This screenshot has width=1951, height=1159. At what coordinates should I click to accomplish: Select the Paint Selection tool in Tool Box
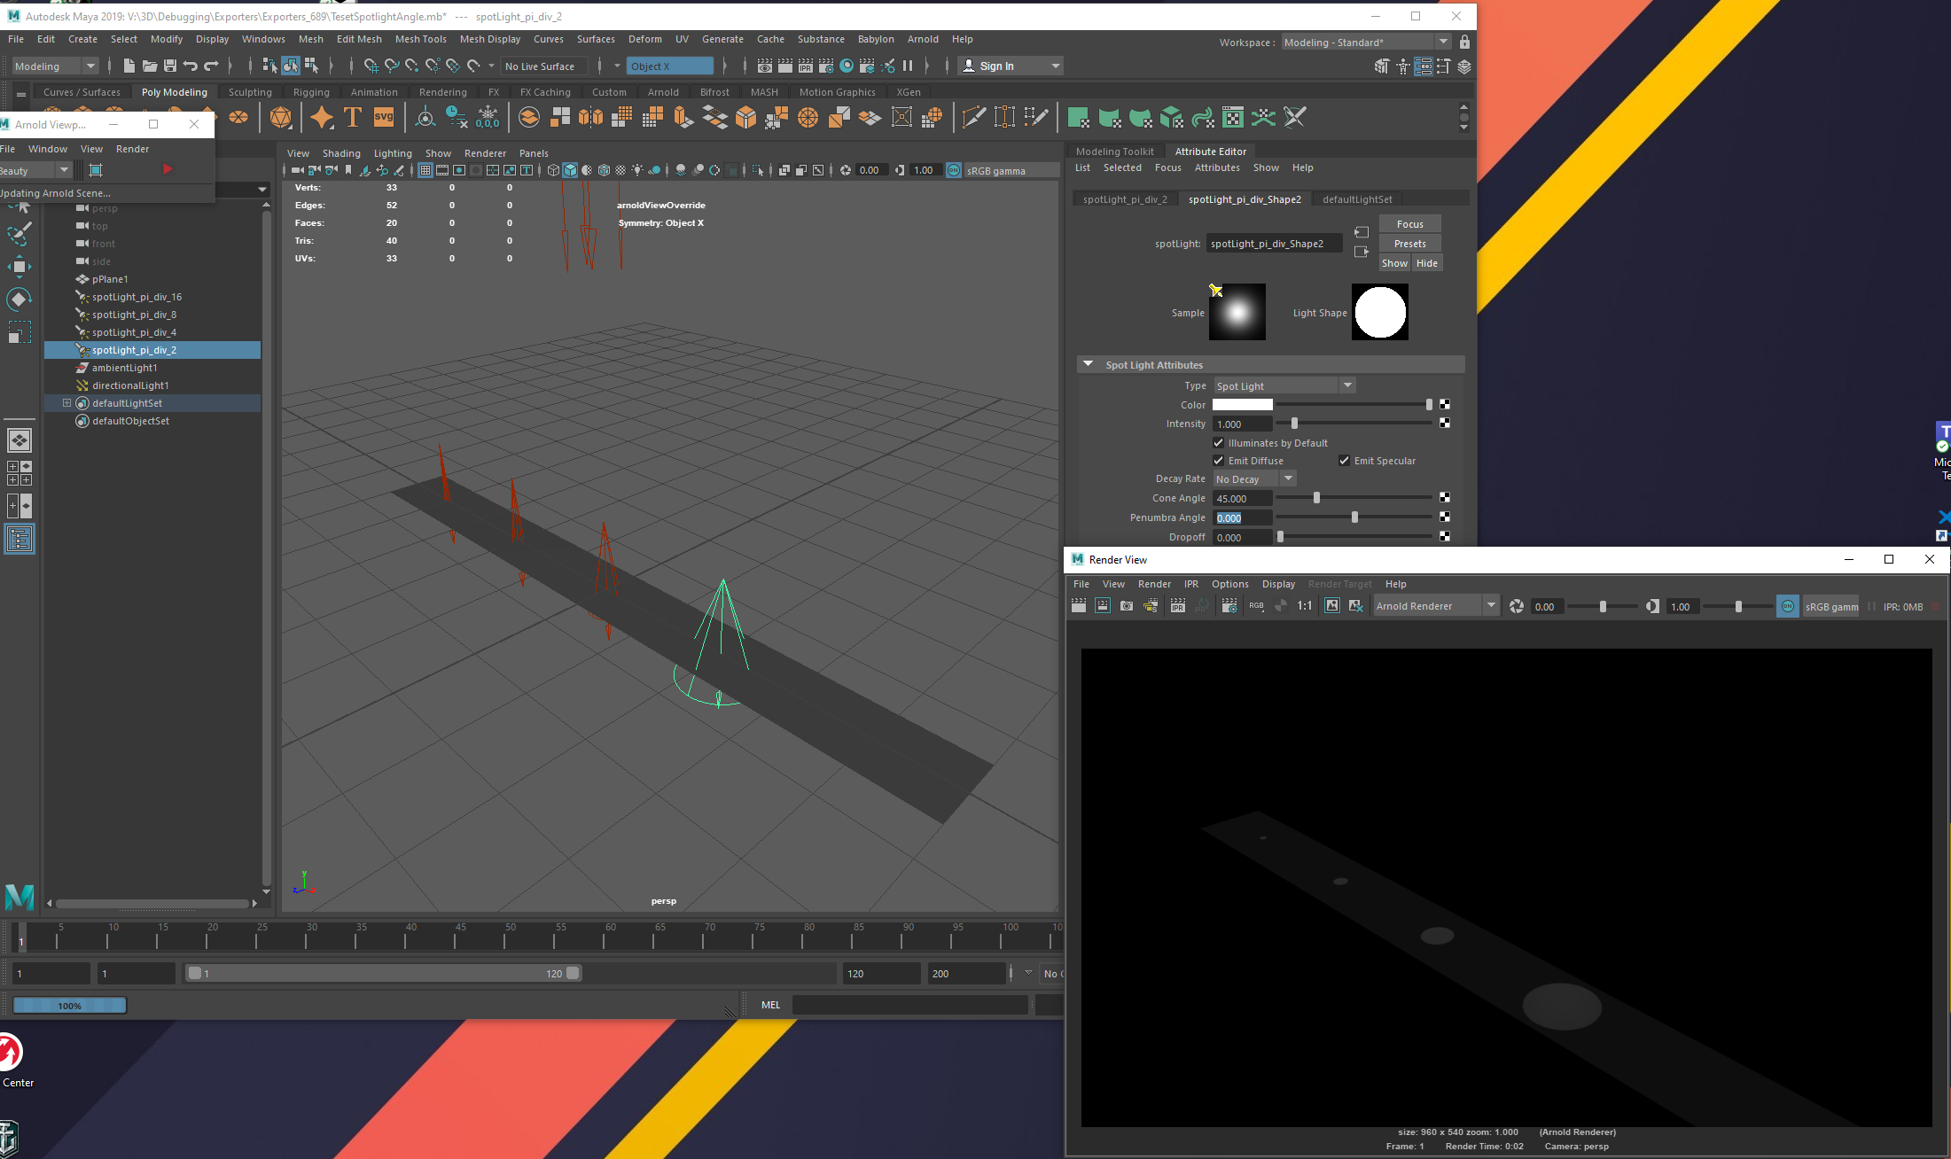click(19, 234)
